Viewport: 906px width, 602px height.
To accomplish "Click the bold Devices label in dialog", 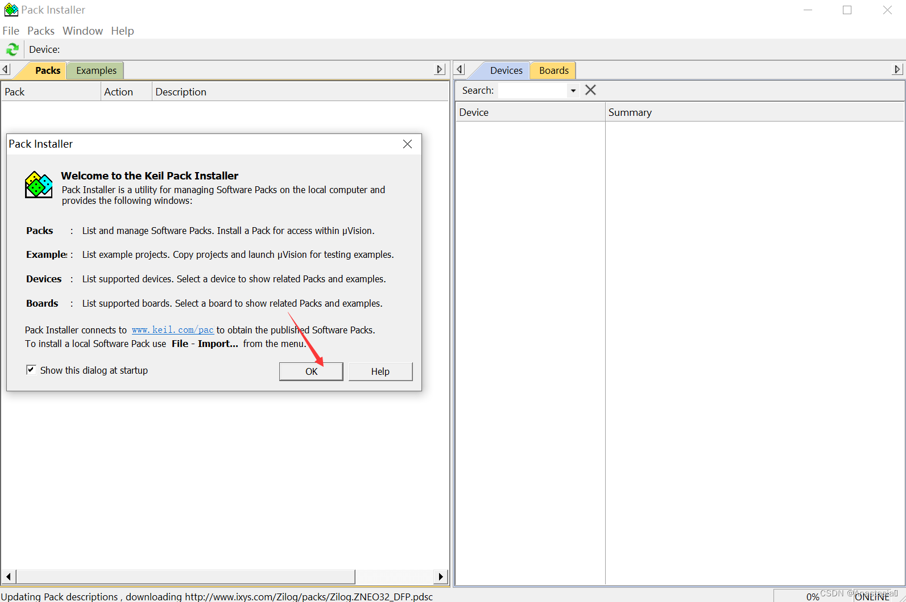I will point(44,279).
